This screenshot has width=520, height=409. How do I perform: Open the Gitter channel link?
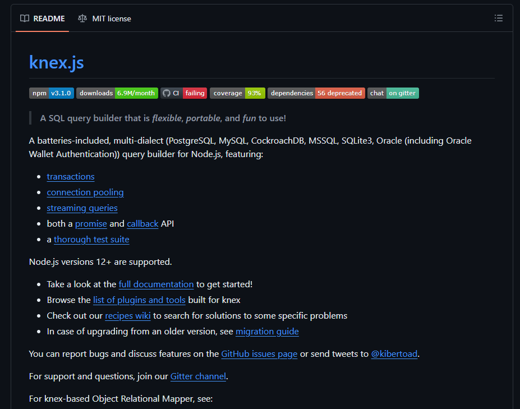[x=198, y=376]
